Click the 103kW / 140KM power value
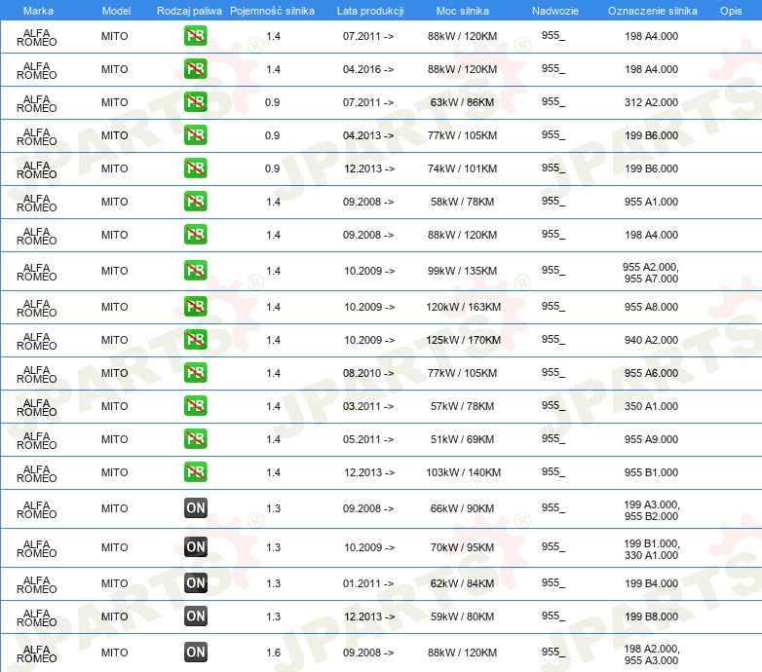The height and width of the screenshot is (672, 762). [463, 472]
